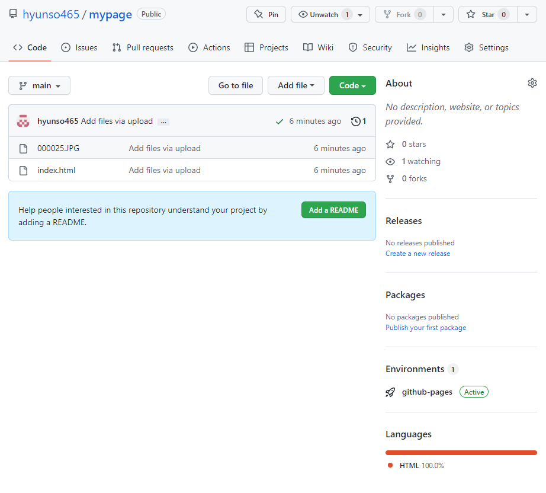This screenshot has height=493, width=546.
Task: Click the repository icon beside hyunso465
Action: coord(13,14)
